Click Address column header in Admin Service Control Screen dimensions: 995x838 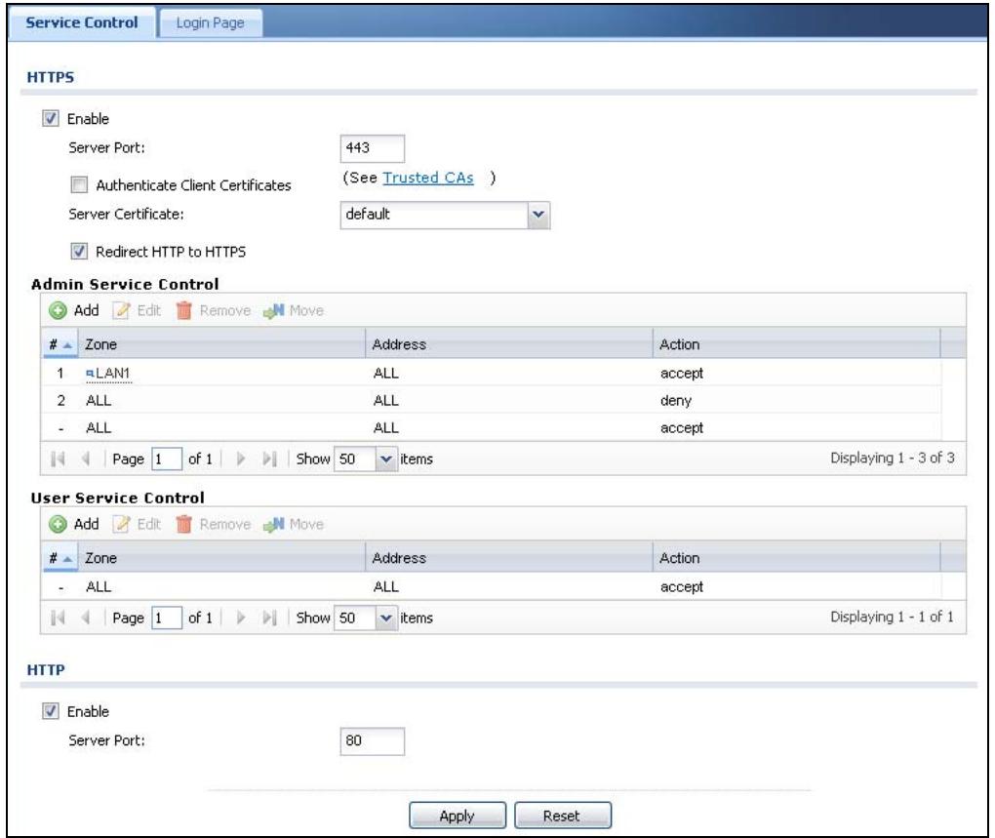click(509, 344)
